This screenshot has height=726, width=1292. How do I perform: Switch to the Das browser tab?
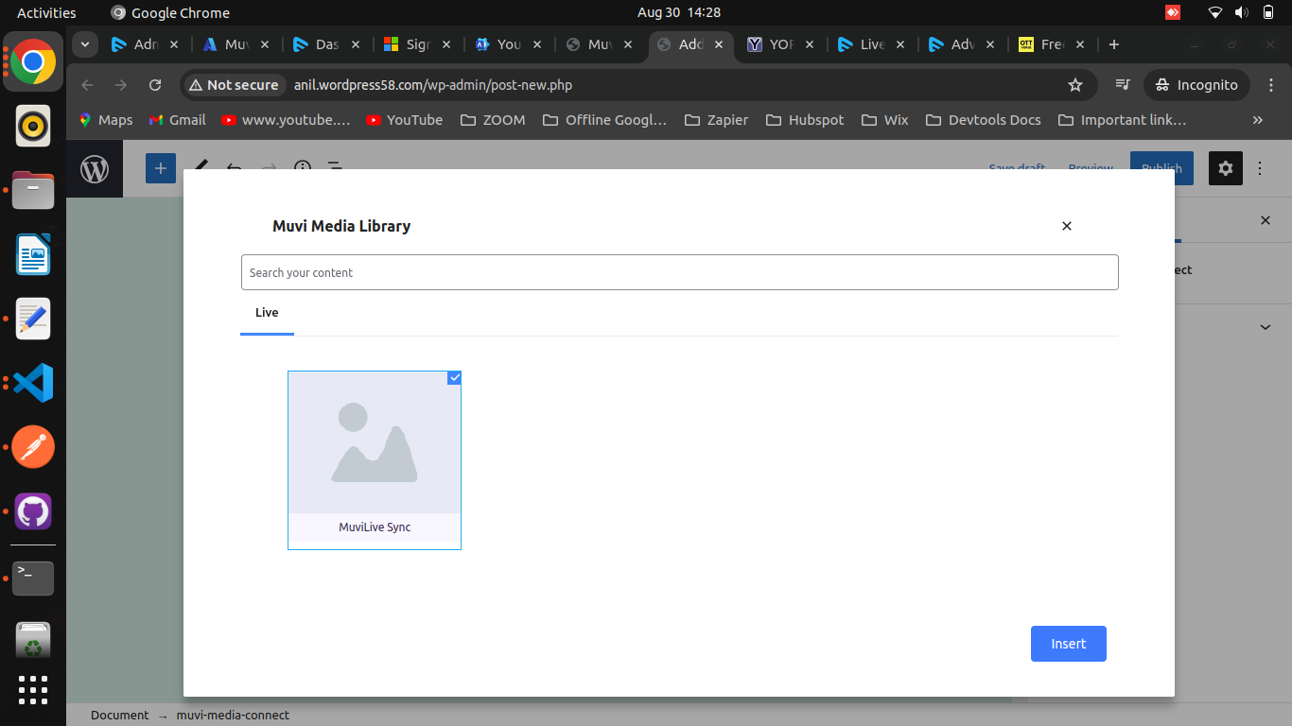coord(328,44)
